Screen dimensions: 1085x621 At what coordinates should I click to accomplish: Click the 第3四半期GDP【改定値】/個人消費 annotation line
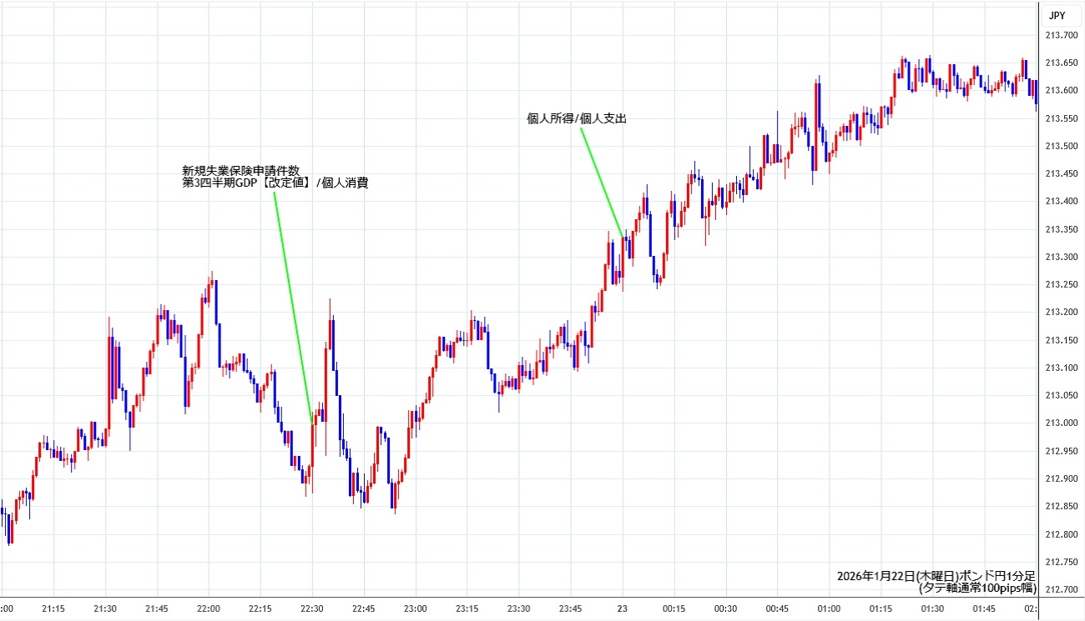click(x=275, y=183)
